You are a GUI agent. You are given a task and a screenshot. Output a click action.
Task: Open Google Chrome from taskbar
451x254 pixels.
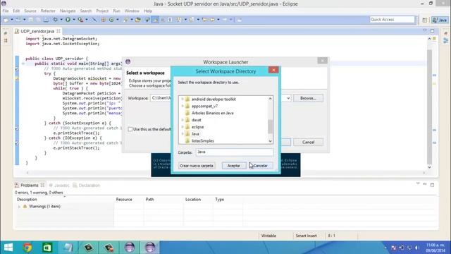[27, 248]
